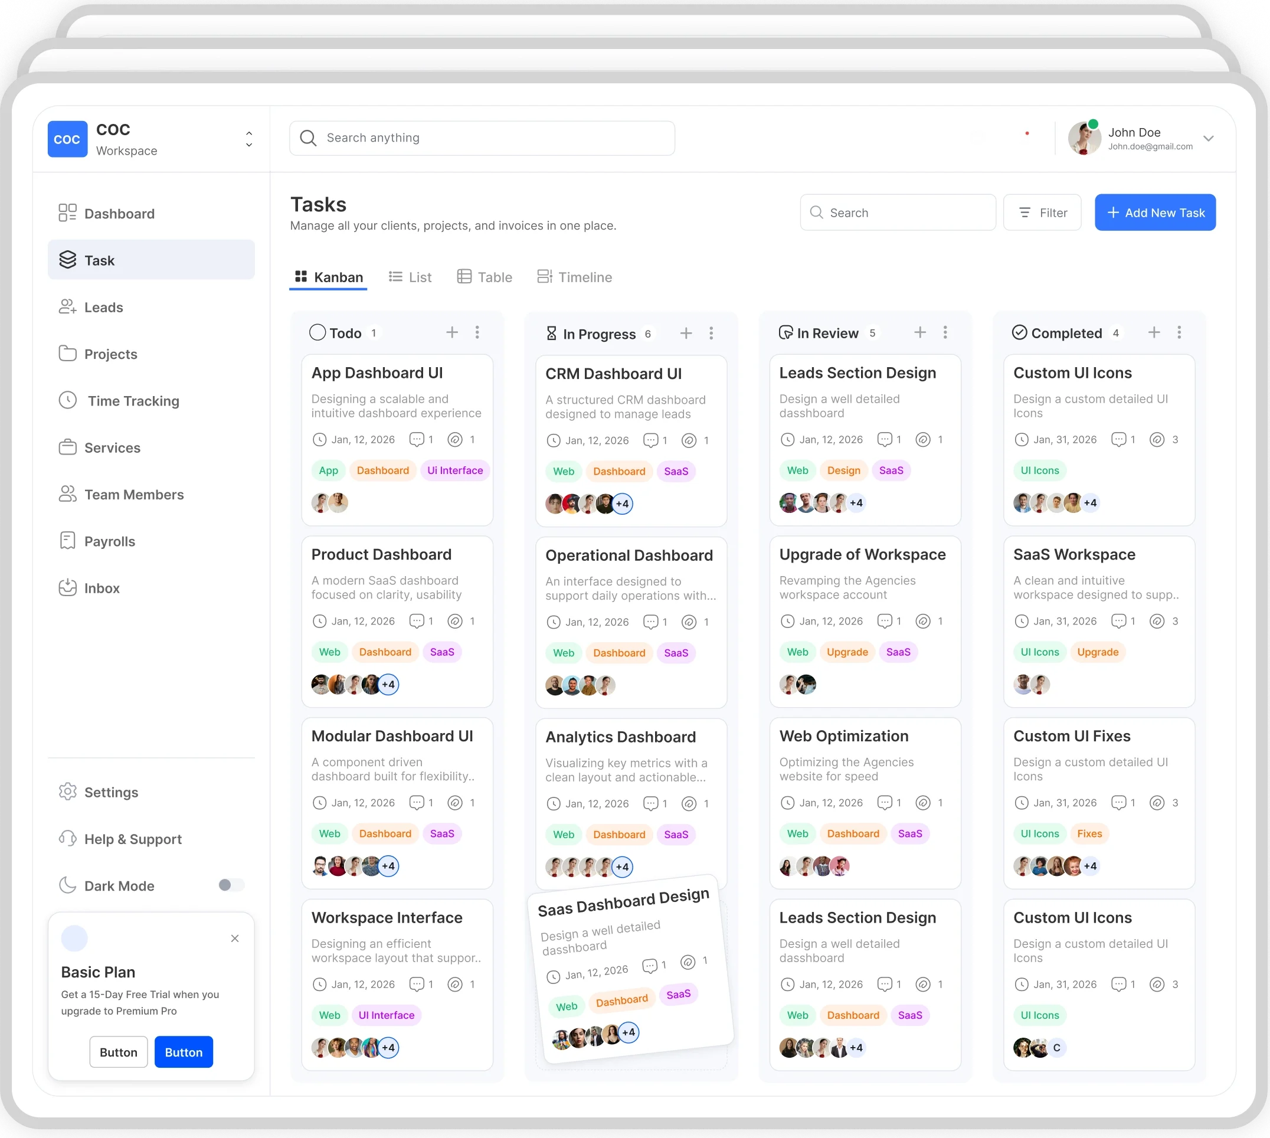Click the Help & Support headset icon
This screenshot has width=1270, height=1138.
click(67, 839)
